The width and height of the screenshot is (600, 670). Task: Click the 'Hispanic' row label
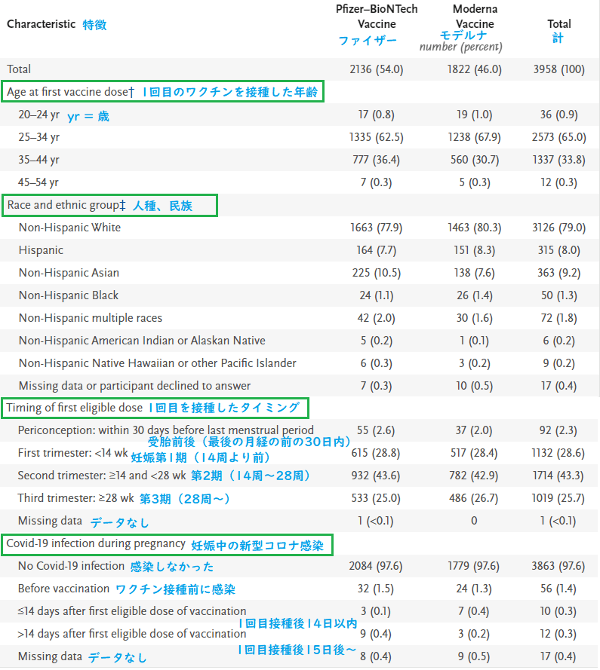pos(41,250)
